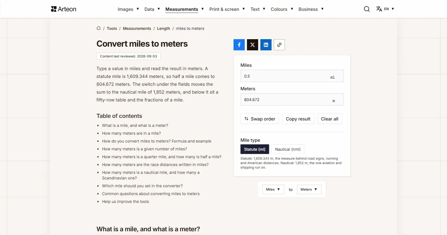
Task: Click the 'Convert miles to meters' heading
Action: pos(142,44)
